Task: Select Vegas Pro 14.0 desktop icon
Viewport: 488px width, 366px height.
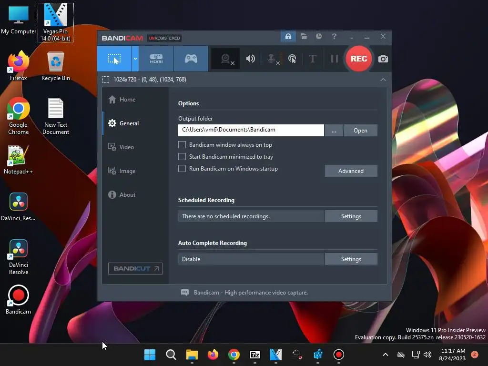Action: (x=55, y=23)
